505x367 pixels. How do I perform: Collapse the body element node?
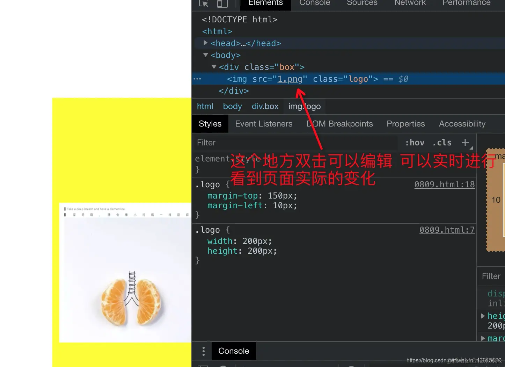pyautogui.click(x=205, y=55)
